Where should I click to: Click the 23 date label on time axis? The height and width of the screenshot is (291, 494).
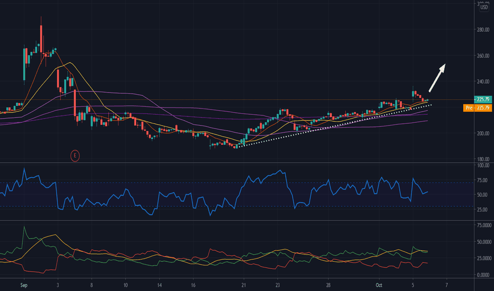tap(278, 285)
